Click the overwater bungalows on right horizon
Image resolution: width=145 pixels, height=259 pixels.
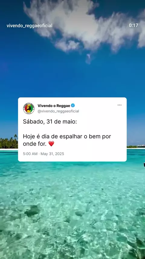coord(141,146)
